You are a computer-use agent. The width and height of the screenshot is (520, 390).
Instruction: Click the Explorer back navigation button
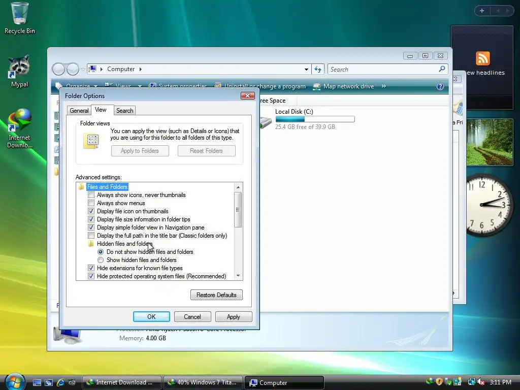[x=58, y=69]
